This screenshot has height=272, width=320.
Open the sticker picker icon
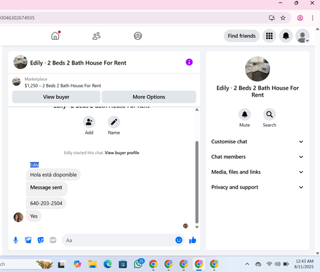(x=40, y=240)
